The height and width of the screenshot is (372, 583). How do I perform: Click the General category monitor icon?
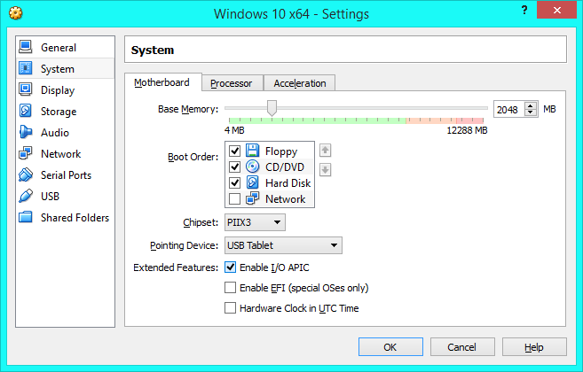click(26, 47)
